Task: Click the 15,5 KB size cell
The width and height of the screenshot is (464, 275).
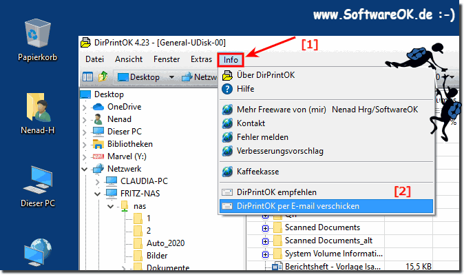Action: pos(418,267)
